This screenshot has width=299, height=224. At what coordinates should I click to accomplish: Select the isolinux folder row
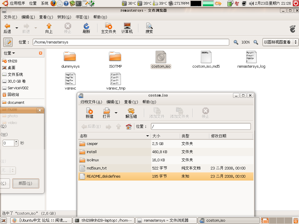click(166, 160)
